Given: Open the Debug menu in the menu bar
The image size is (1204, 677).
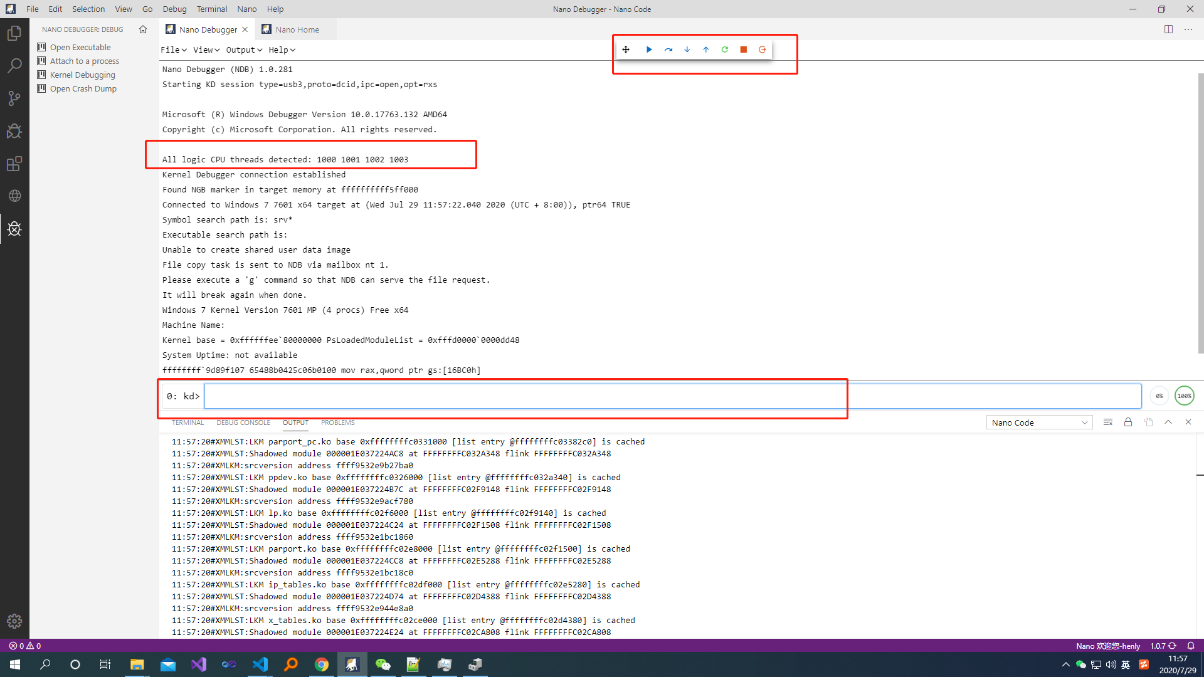Looking at the screenshot, I should 174,9.
